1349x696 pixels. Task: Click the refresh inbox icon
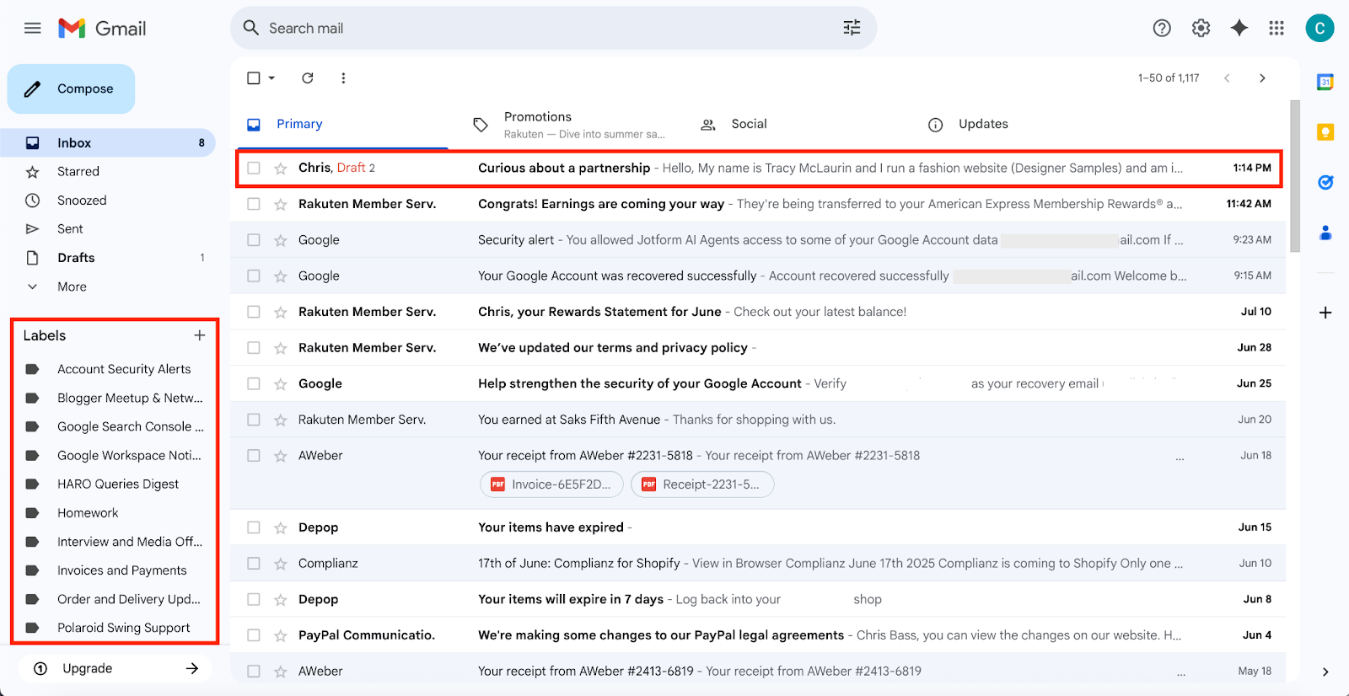point(308,78)
